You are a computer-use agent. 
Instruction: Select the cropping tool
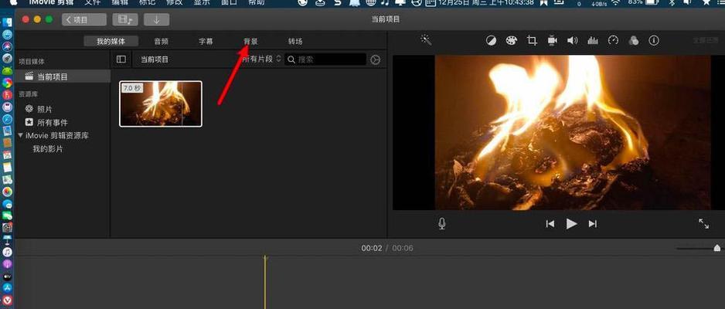[532, 41]
